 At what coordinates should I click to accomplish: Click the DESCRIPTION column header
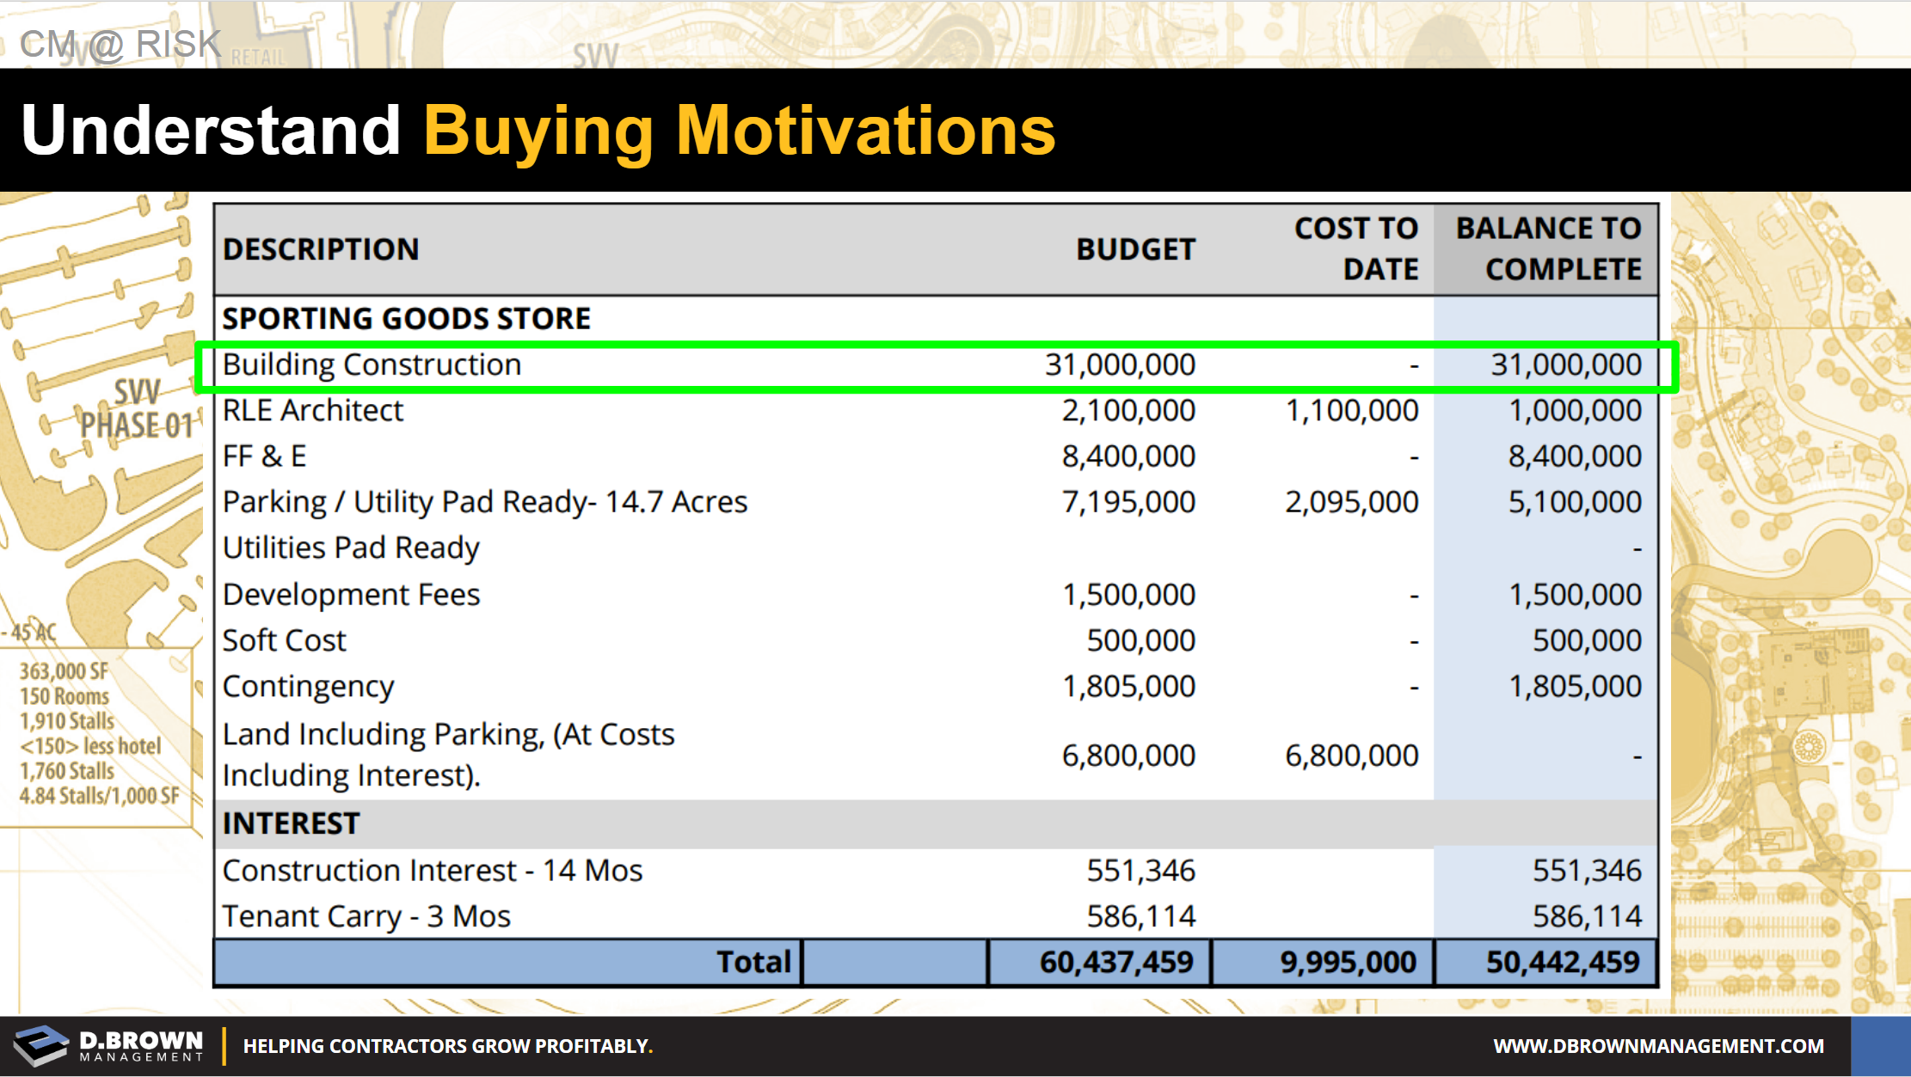point(321,249)
